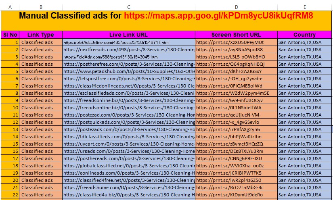Click the 'Sl No' header cell
The image size is (333, 200).
coord(10,35)
